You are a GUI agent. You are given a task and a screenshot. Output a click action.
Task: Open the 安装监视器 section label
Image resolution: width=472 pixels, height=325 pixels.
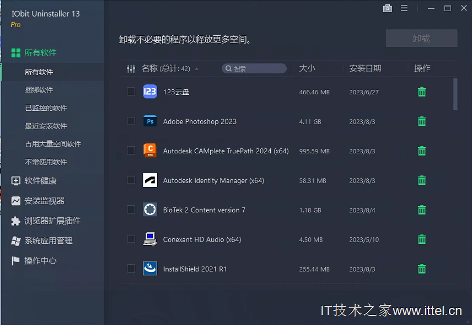coord(44,201)
